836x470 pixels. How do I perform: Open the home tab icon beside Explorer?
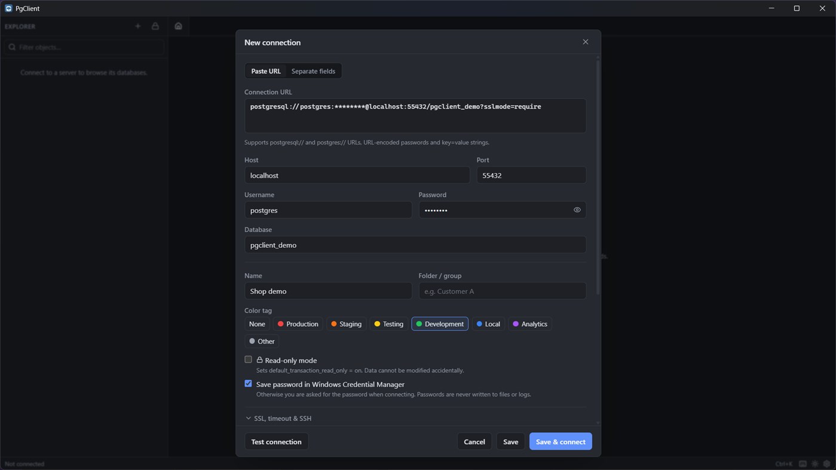(x=178, y=26)
